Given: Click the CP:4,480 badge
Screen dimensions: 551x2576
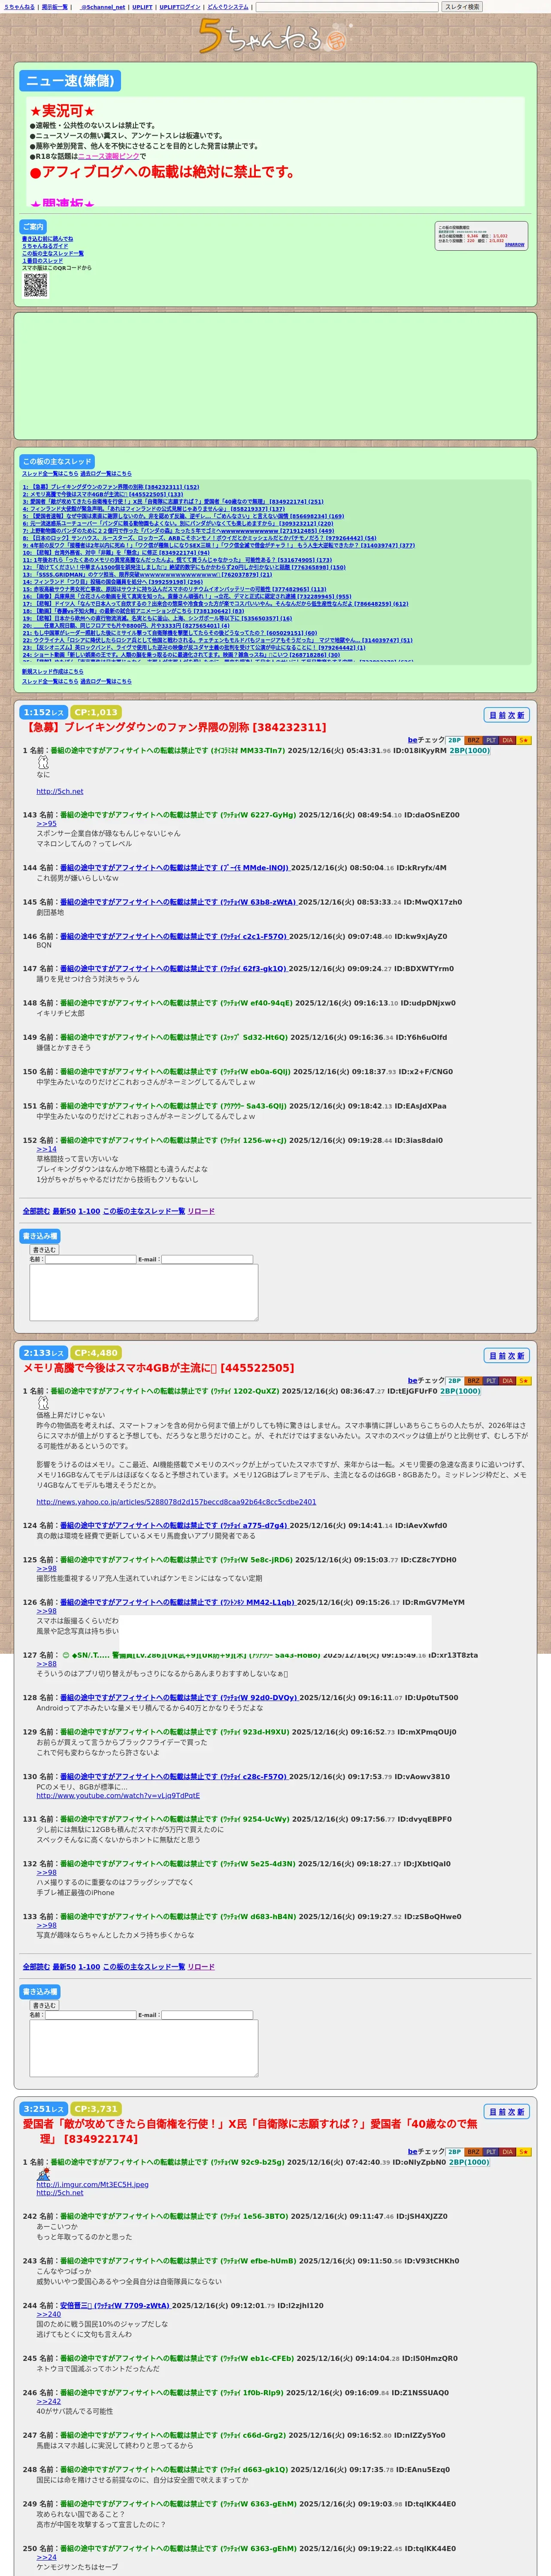Looking at the screenshot, I should pos(96,1352).
